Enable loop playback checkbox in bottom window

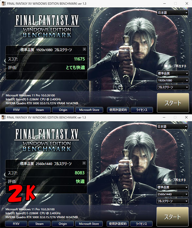(x=166, y=180)
